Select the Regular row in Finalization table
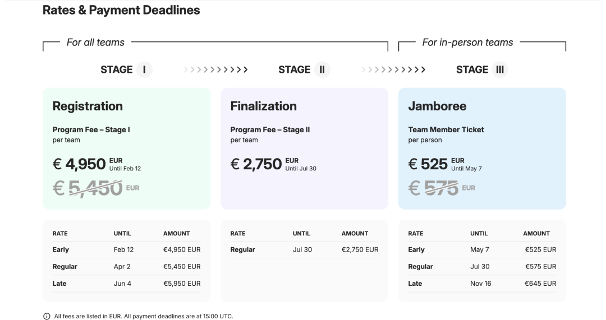This screenshot has height=320, width=606. [304, 250]
